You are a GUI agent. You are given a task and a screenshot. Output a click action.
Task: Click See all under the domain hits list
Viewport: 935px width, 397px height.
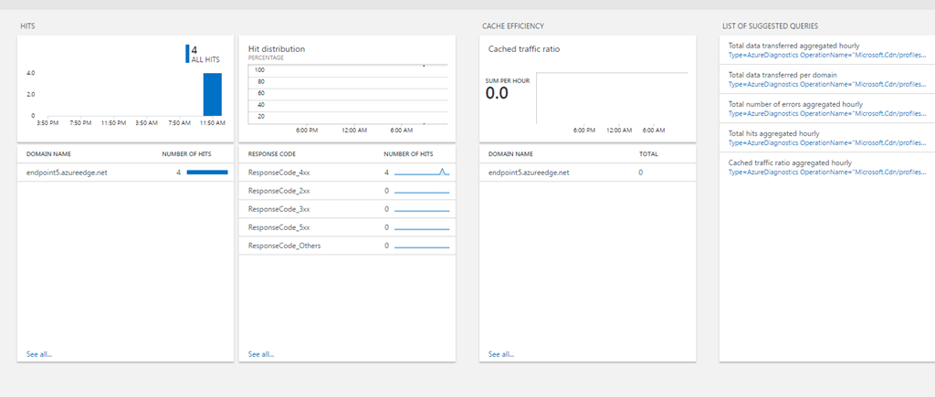coord(38,354)
